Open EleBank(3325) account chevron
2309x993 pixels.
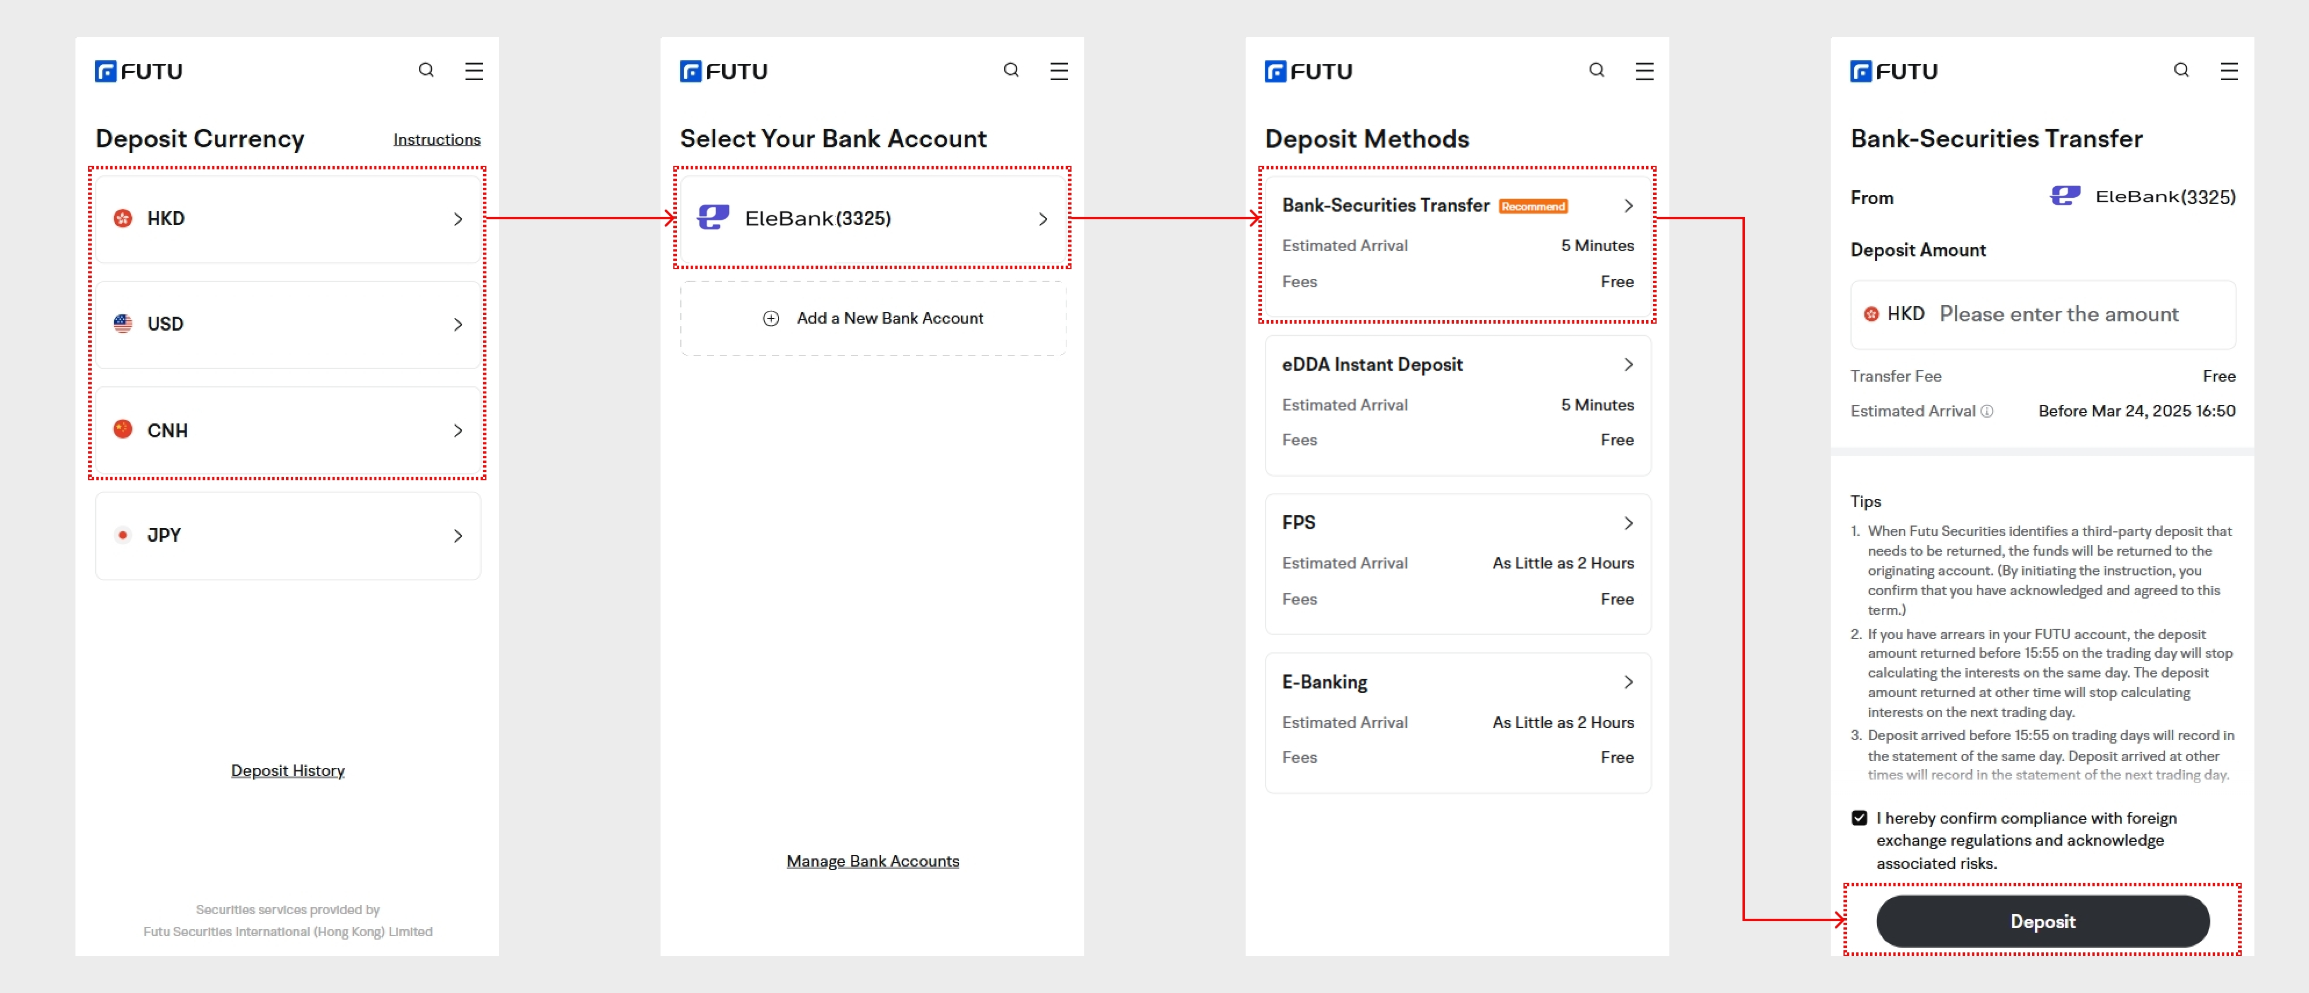(1044, 219)
